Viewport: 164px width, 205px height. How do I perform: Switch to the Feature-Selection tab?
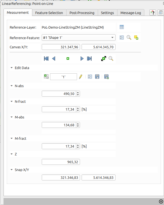[49, 13]
